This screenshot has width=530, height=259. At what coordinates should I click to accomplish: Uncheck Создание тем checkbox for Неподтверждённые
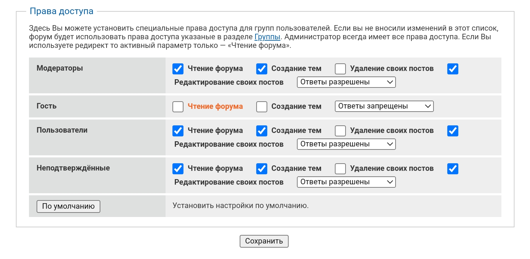coord(262,169)
